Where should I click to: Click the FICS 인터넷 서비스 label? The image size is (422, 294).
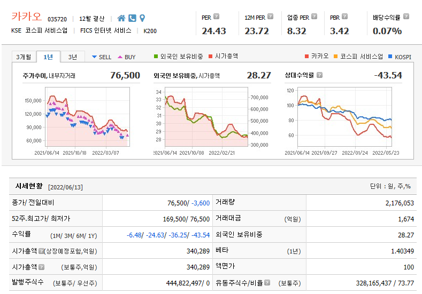tap(106, 30)
